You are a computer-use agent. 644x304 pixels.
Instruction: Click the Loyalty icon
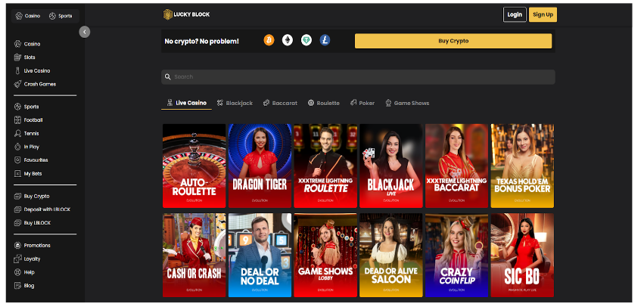tap(17, 259)
